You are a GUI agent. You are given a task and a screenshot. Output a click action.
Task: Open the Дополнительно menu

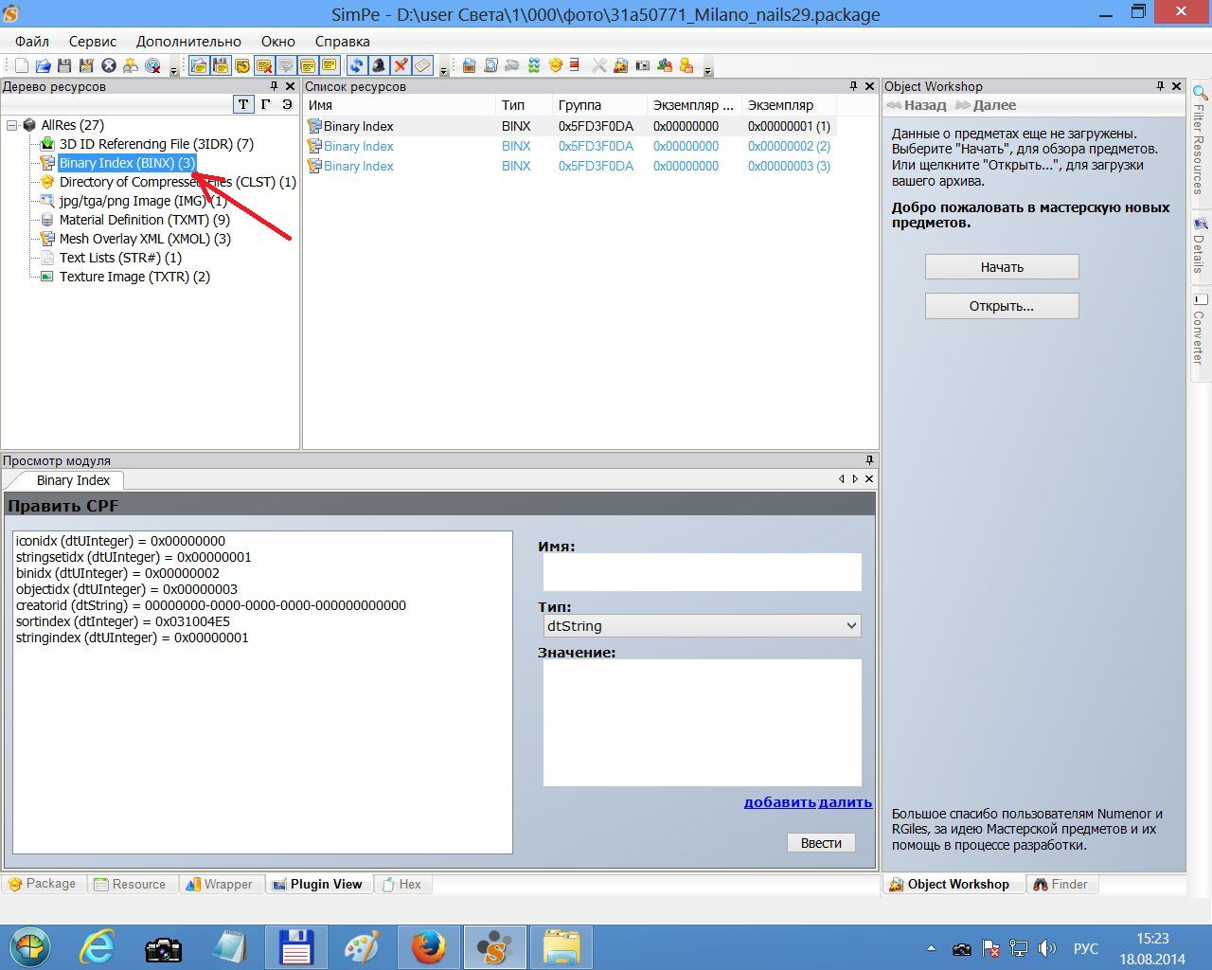tap(188, 42)
